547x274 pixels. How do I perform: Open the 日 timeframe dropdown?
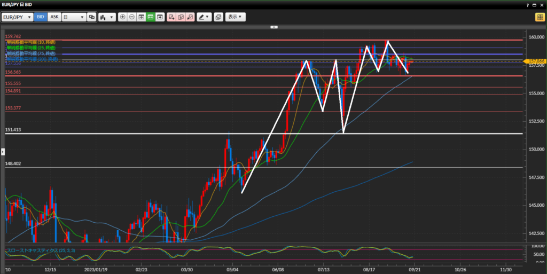click(x=74, y=17)
